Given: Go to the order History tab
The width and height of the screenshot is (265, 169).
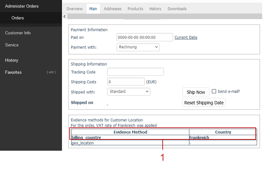Looking at the screenshot, I should (155, 9).
